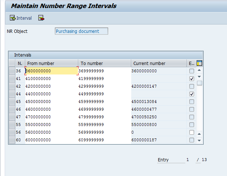Click the From number column header
This screenshot has height=176, width=227.
pyautogui.click(x=51, y=63)
